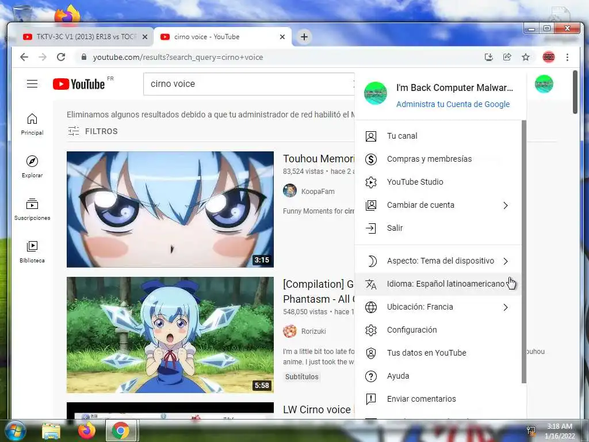Image resolution: width=589 pixels, height=442 pixels.
Task: Open YouTube Studio from menu
Action: tap(438, 182)
